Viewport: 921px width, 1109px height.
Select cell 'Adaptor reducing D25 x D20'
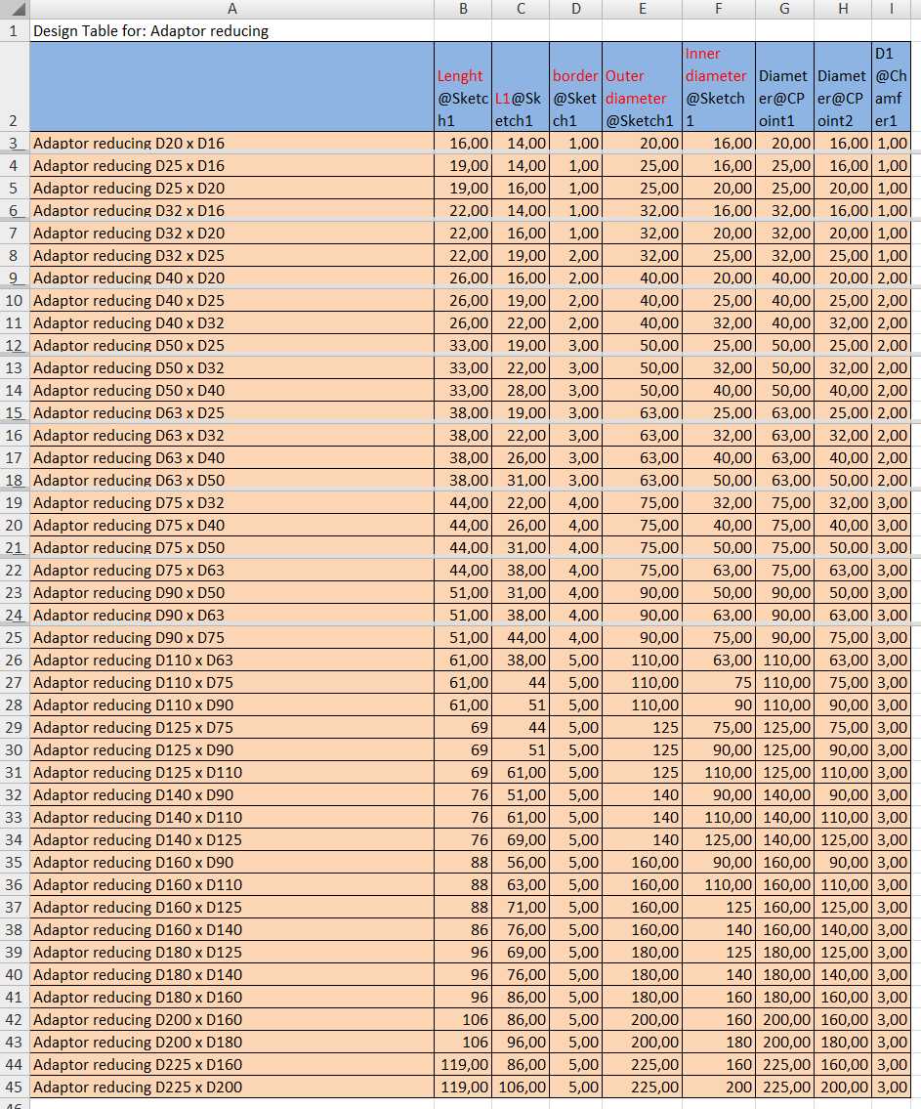pyautogui.click(x=231, y=189)
